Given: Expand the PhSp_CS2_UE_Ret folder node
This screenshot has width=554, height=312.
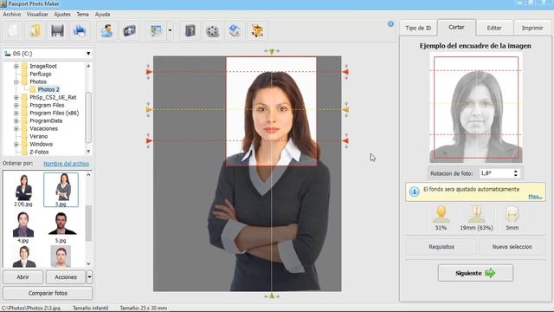Looking at the screenshot, I should pos(16,97).
